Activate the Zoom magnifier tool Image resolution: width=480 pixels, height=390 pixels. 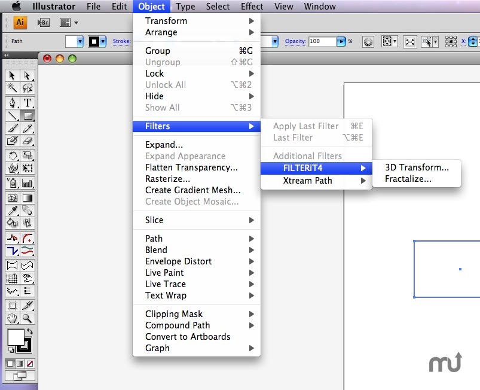[x=27, y=318]
